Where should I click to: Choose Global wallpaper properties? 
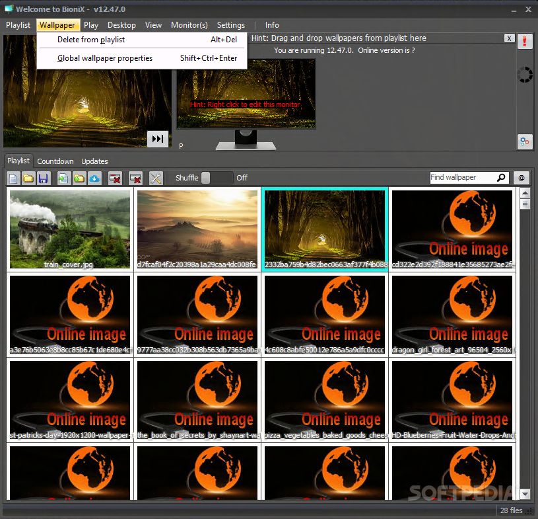(142, 58)
